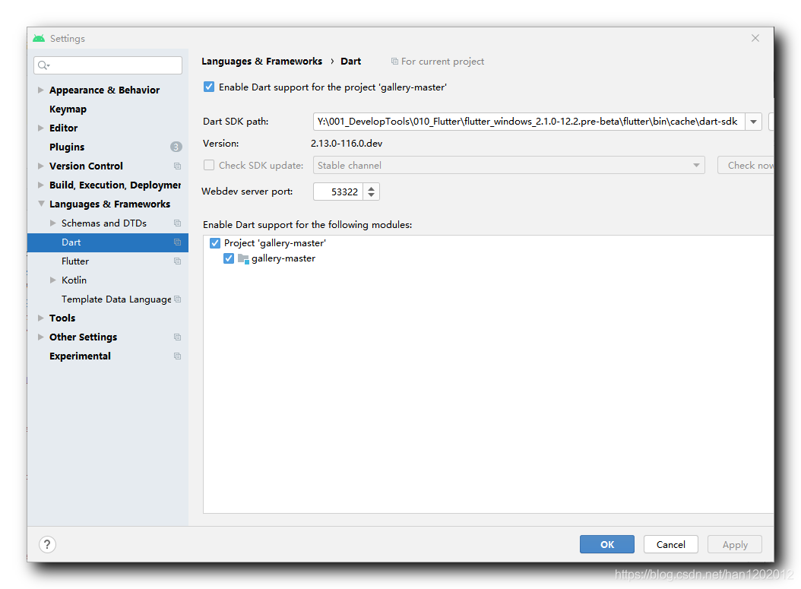Close the Settings dialog with the X
Image resolution: width=801 pixels, height=589 pixels.
755,38
